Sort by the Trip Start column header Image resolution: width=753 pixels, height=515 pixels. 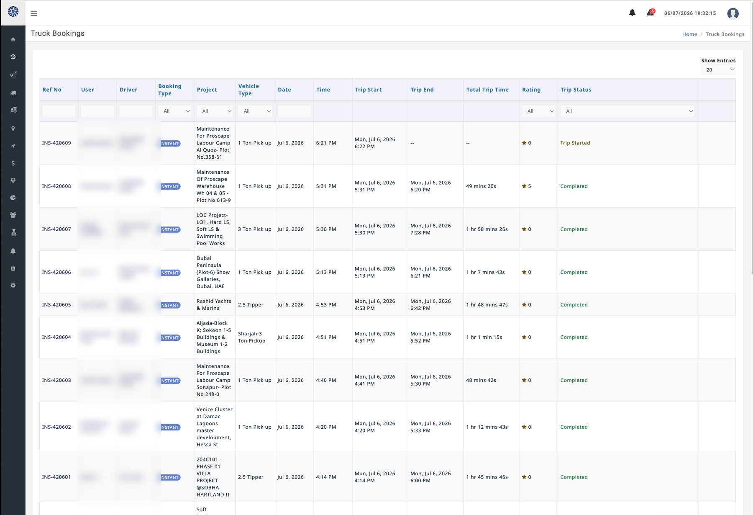pyautogui.click(x=368, y=90)
